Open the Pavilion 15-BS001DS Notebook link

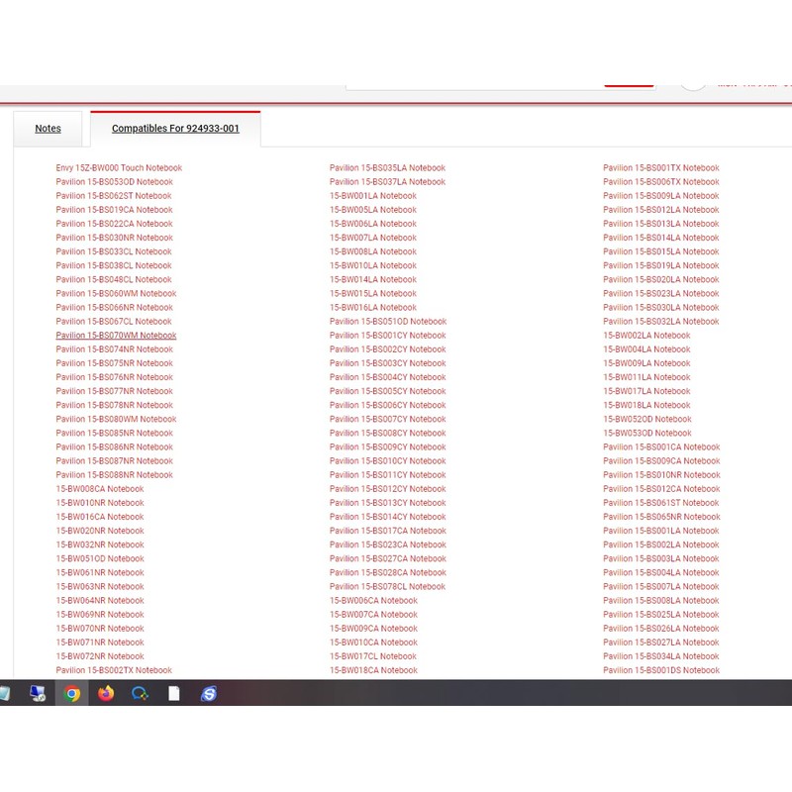[661, 670]
